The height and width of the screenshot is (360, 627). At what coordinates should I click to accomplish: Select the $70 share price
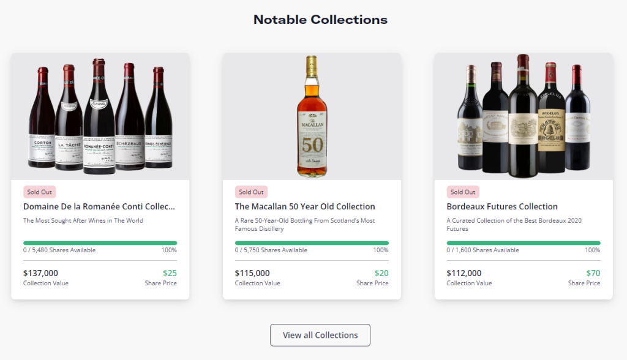[x=593, y=273]
